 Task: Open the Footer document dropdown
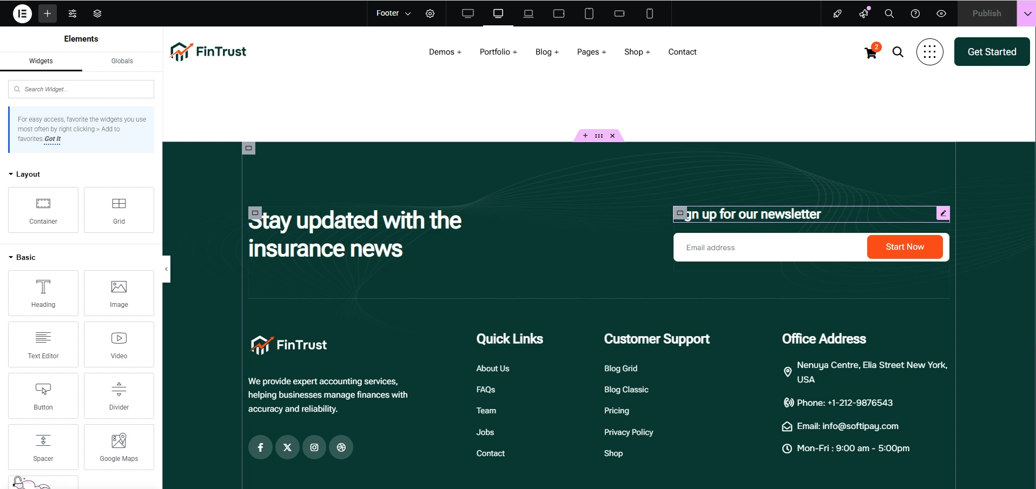[393, 14]
